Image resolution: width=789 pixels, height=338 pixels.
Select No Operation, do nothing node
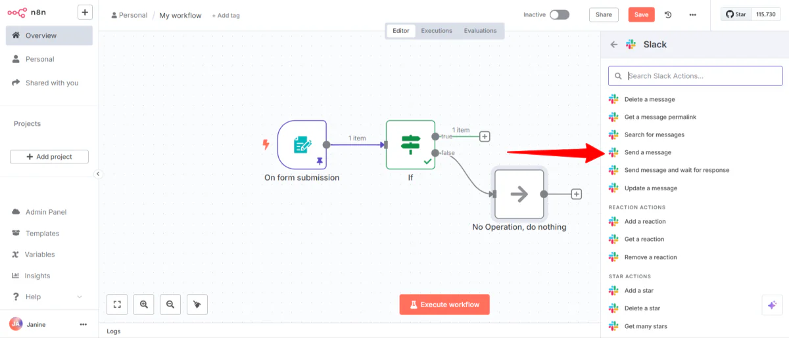pos(519,194)
